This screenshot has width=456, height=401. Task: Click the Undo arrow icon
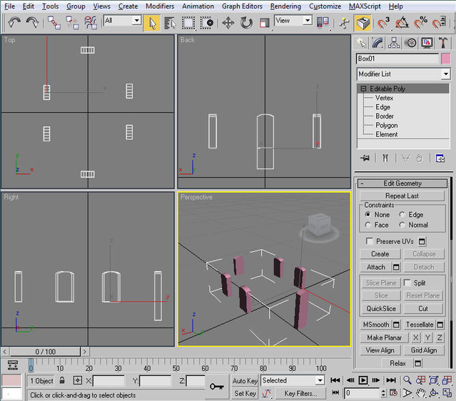click(15, 23)
